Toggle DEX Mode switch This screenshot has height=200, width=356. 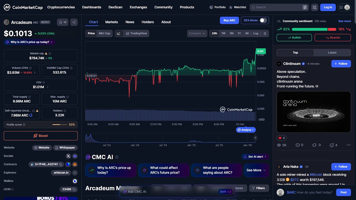[x=263, y=20]
